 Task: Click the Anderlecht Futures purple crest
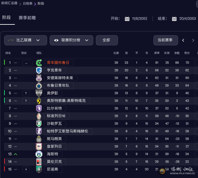(39, 78)
